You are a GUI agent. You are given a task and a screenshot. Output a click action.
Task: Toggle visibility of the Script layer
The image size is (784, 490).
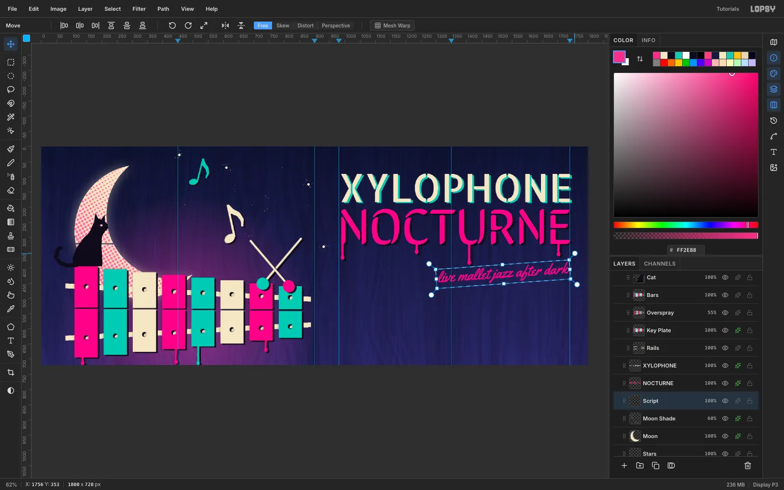[725, 401]
